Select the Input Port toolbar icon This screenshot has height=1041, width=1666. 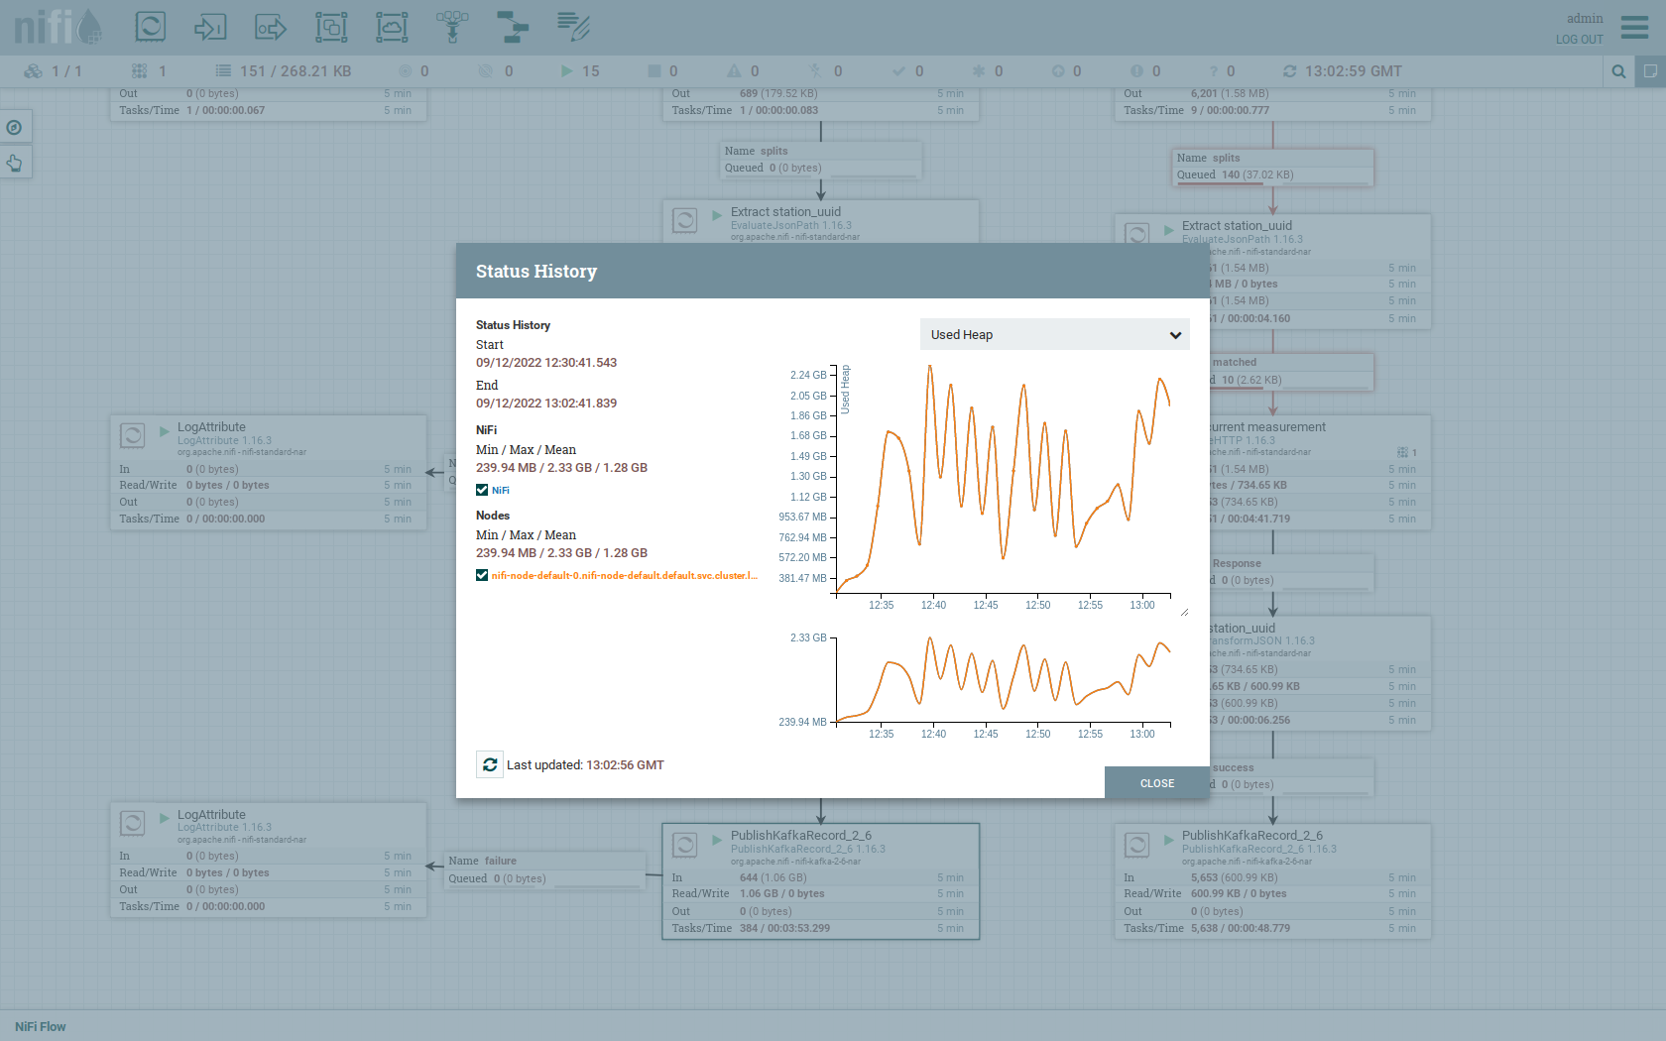(x=210, y=27)
